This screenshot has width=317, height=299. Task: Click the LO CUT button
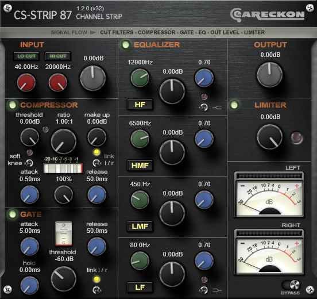coord(26,56)
